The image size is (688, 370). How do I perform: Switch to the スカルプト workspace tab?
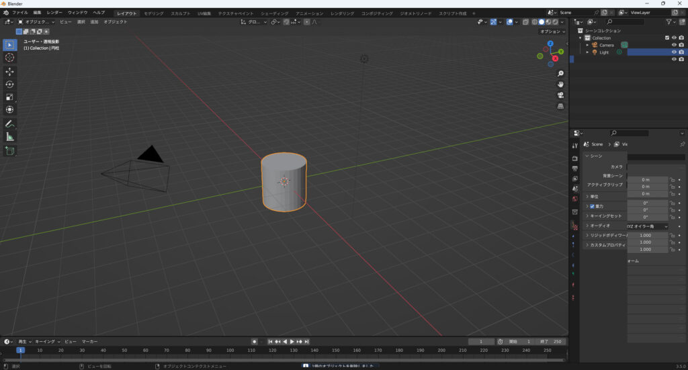tap(181, 13)
